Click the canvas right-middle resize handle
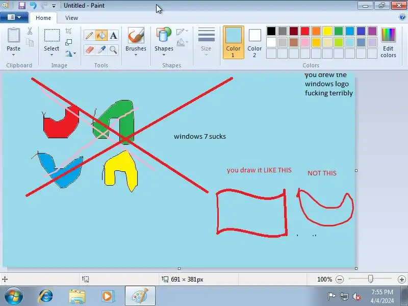Screen dimensions: 408x306 tap(356, 170)
